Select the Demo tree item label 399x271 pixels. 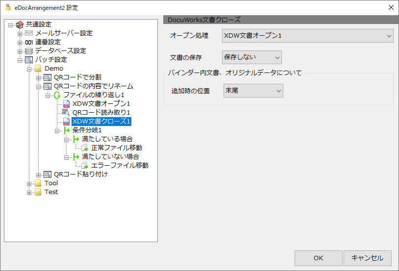[54, 69]
